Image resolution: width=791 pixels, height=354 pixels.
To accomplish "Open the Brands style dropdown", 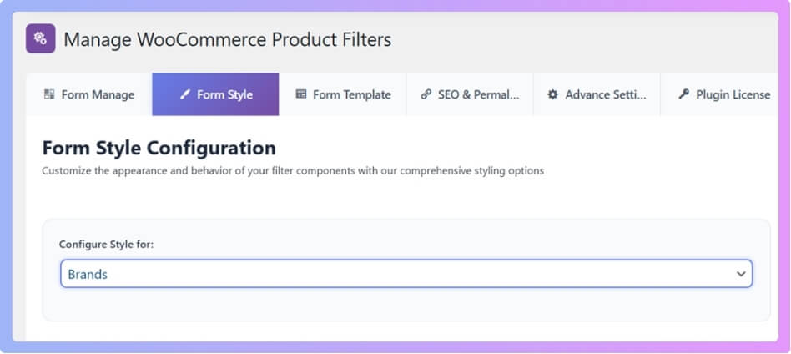I will 406,274.
